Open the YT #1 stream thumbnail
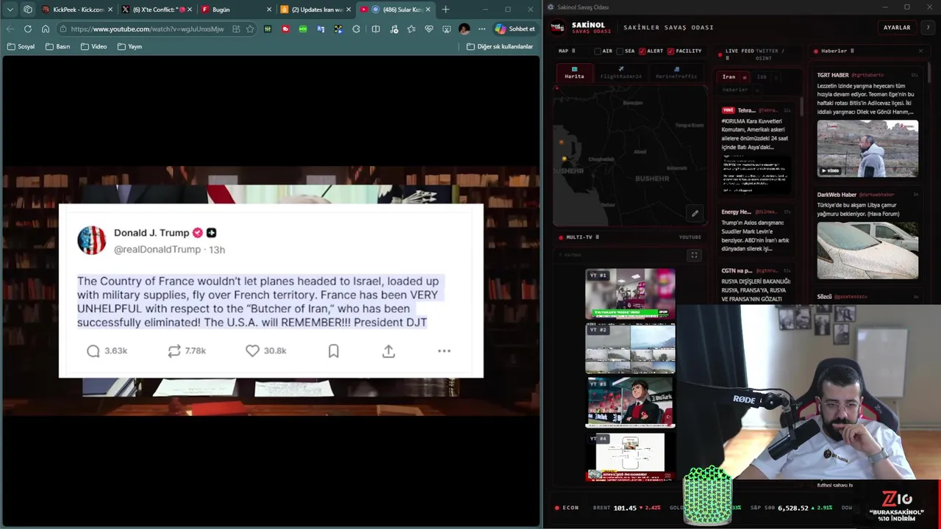Viewport: 941px width, 529px height. tap(630, 293)
